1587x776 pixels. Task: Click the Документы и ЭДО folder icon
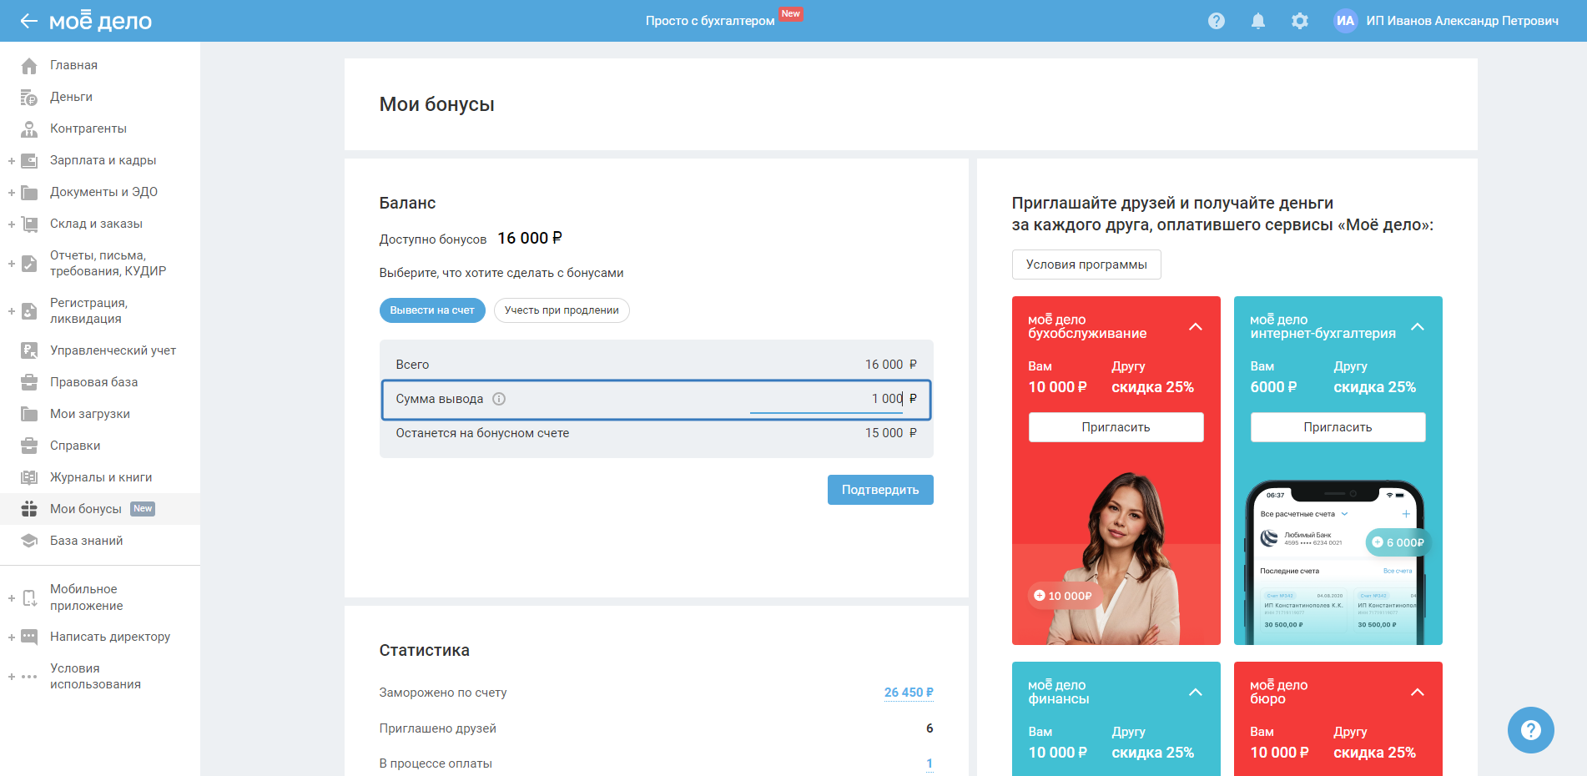coord(29,192)
